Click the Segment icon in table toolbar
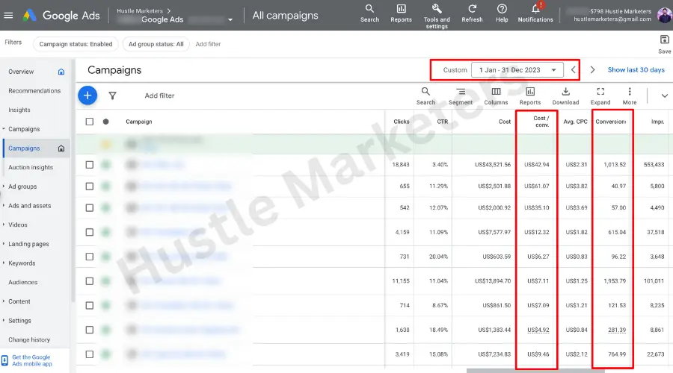The width and height of the screenshot is (673, 373). tap(461, 92)
